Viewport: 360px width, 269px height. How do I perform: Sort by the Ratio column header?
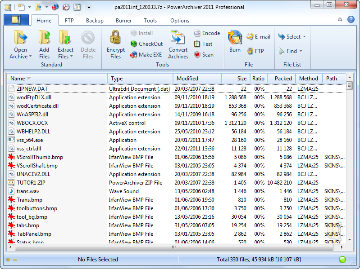tap(258, 79)
